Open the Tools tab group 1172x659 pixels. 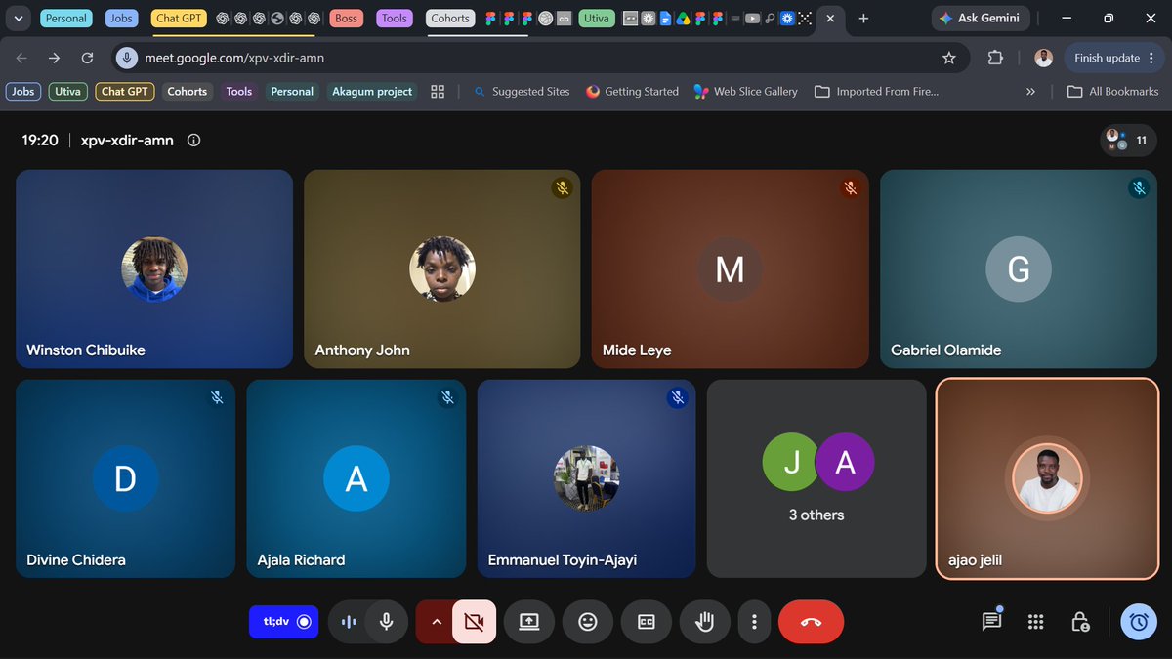click(395, 18)
